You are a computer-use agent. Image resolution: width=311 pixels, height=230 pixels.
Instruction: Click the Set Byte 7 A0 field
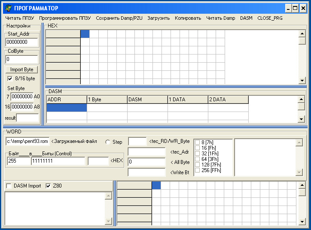22,97
